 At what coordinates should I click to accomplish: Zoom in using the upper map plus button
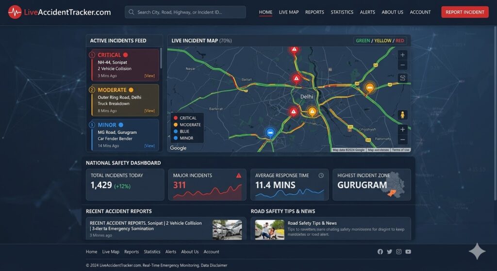tap(402, 55)
